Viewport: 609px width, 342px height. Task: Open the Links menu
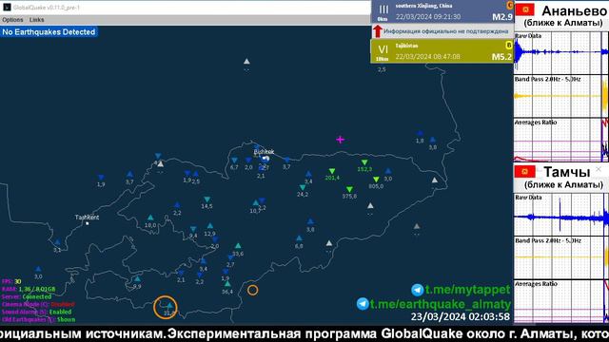click(x=36, y=20)
